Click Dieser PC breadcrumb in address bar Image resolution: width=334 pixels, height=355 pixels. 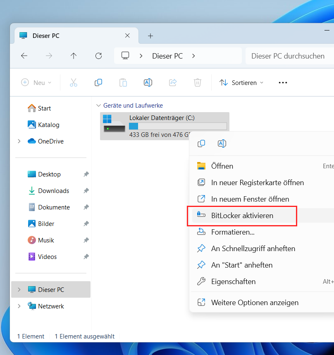point(167,56)
